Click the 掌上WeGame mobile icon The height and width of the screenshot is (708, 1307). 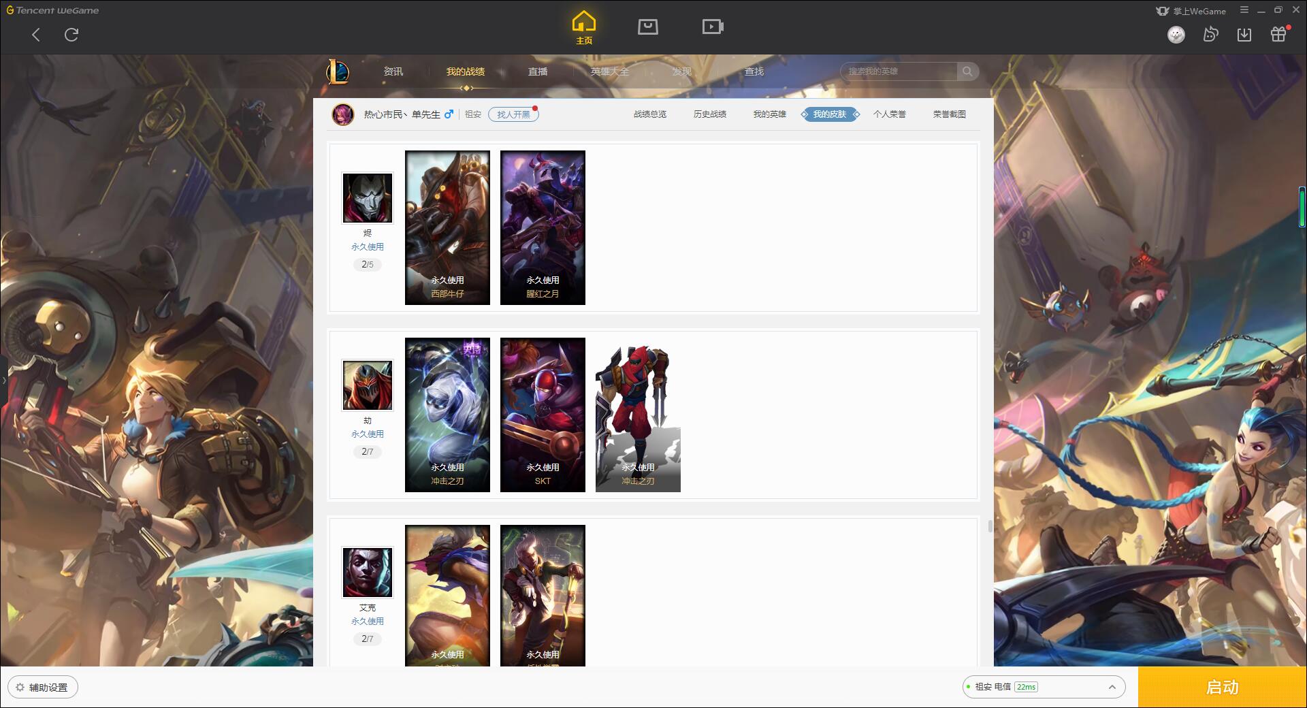coord(1162,11)
